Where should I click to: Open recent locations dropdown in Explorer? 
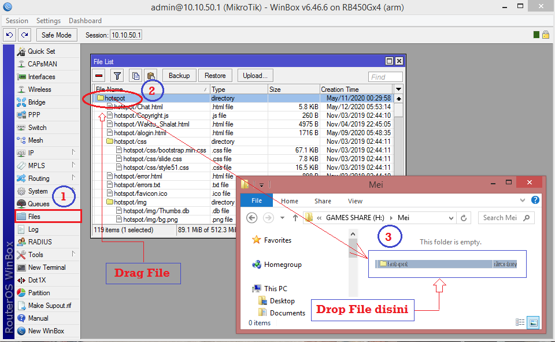click(x=282, y=218)
